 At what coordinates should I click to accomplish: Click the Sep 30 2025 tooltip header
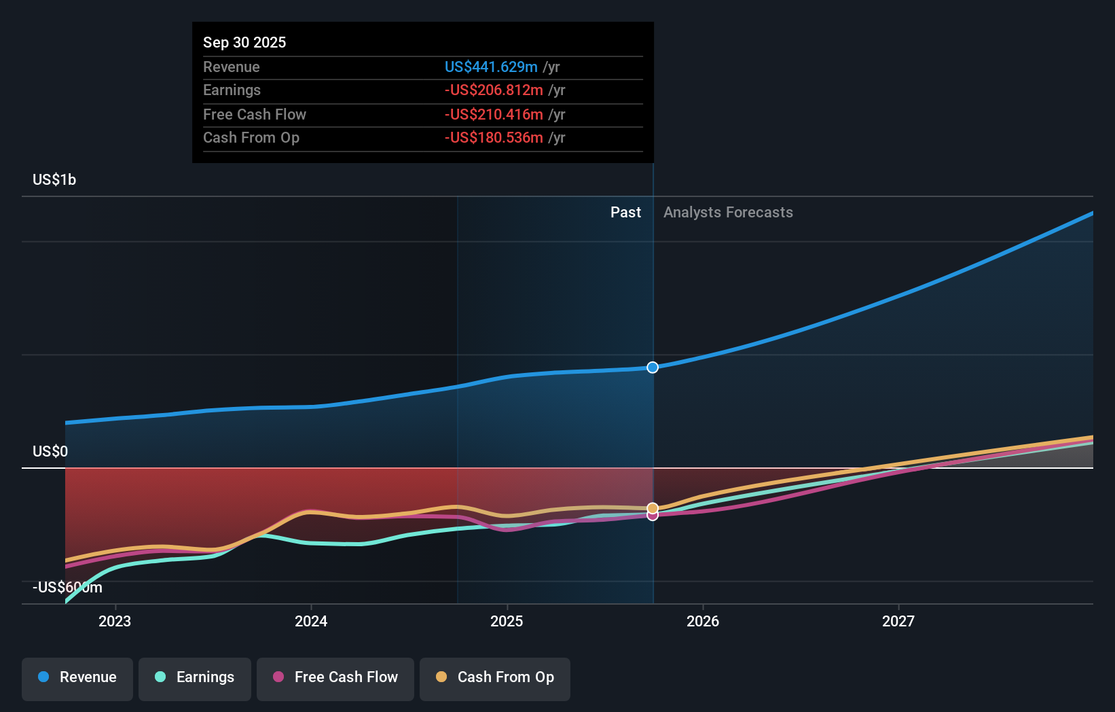(x=244, y=42)
